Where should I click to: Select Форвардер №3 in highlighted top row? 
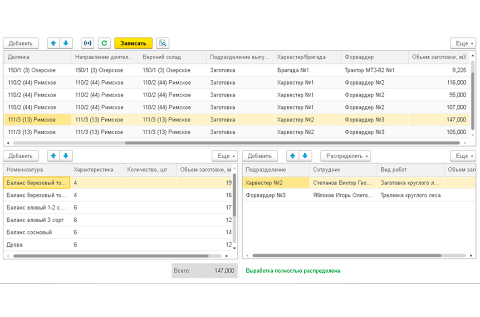375,120
